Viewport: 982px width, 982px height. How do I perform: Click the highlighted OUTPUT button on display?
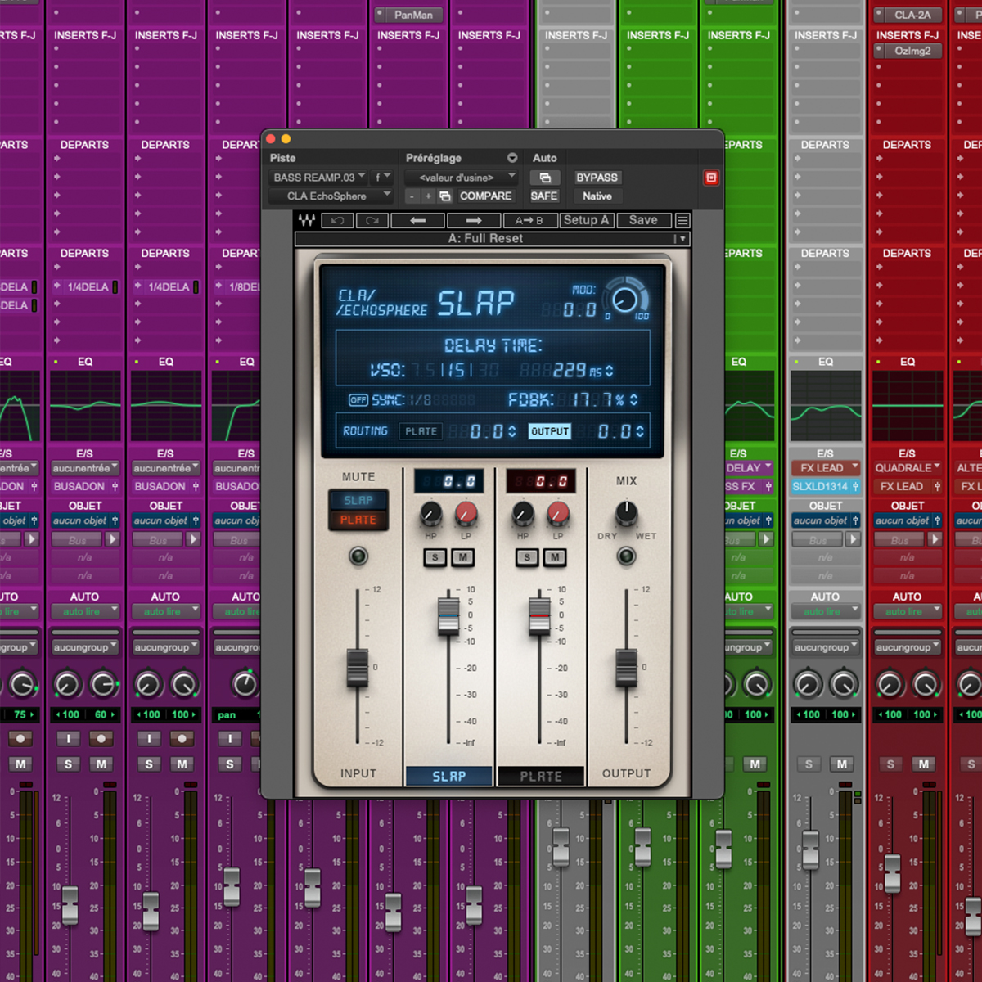[550, 431]
